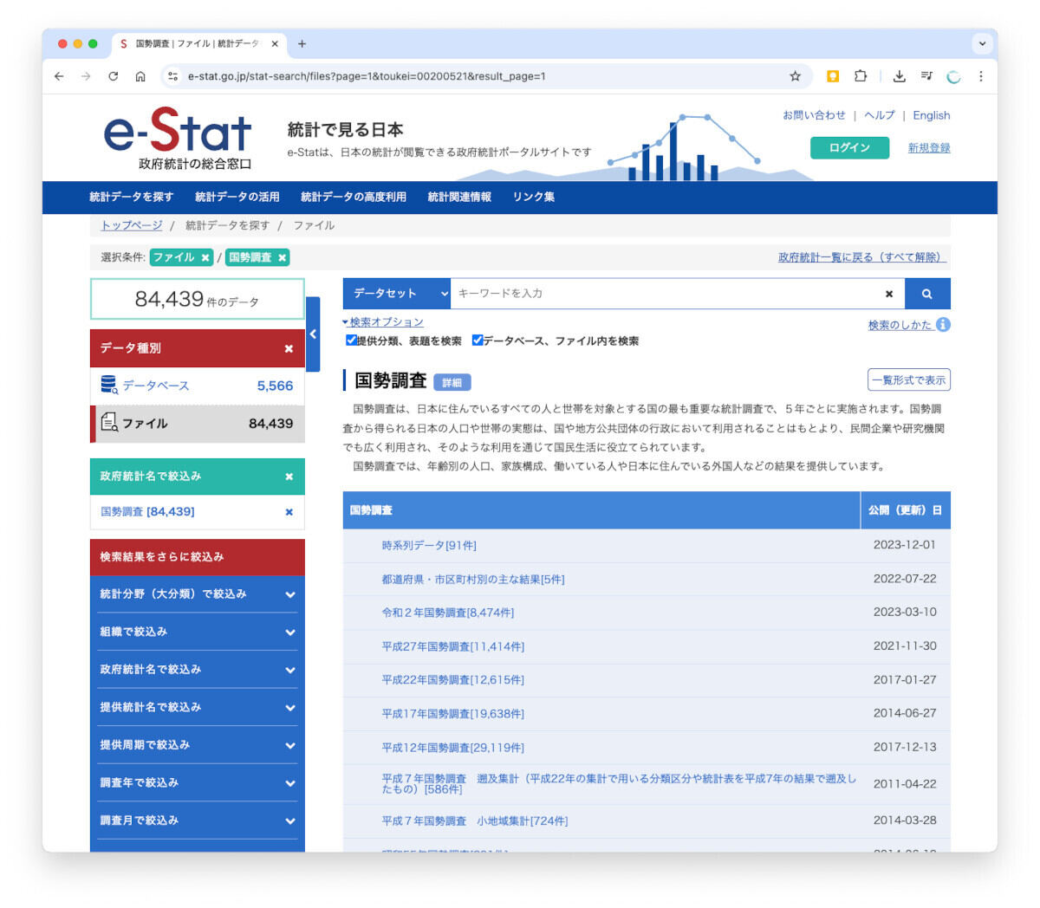Toggle 提供分類、表題を検索 checkbox

coord(351,340)
